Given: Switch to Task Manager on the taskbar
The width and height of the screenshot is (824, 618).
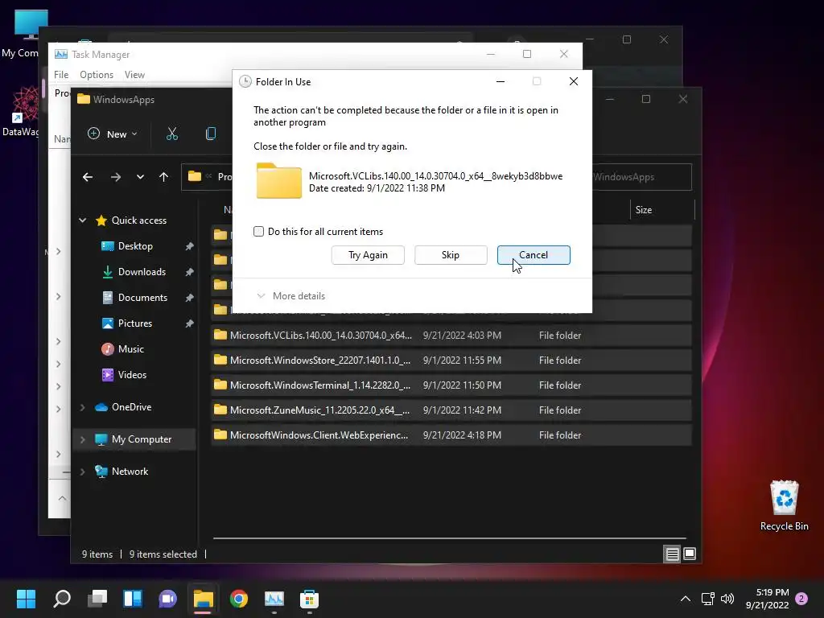Looking at the screenshot, I should [x=274, y=599].
